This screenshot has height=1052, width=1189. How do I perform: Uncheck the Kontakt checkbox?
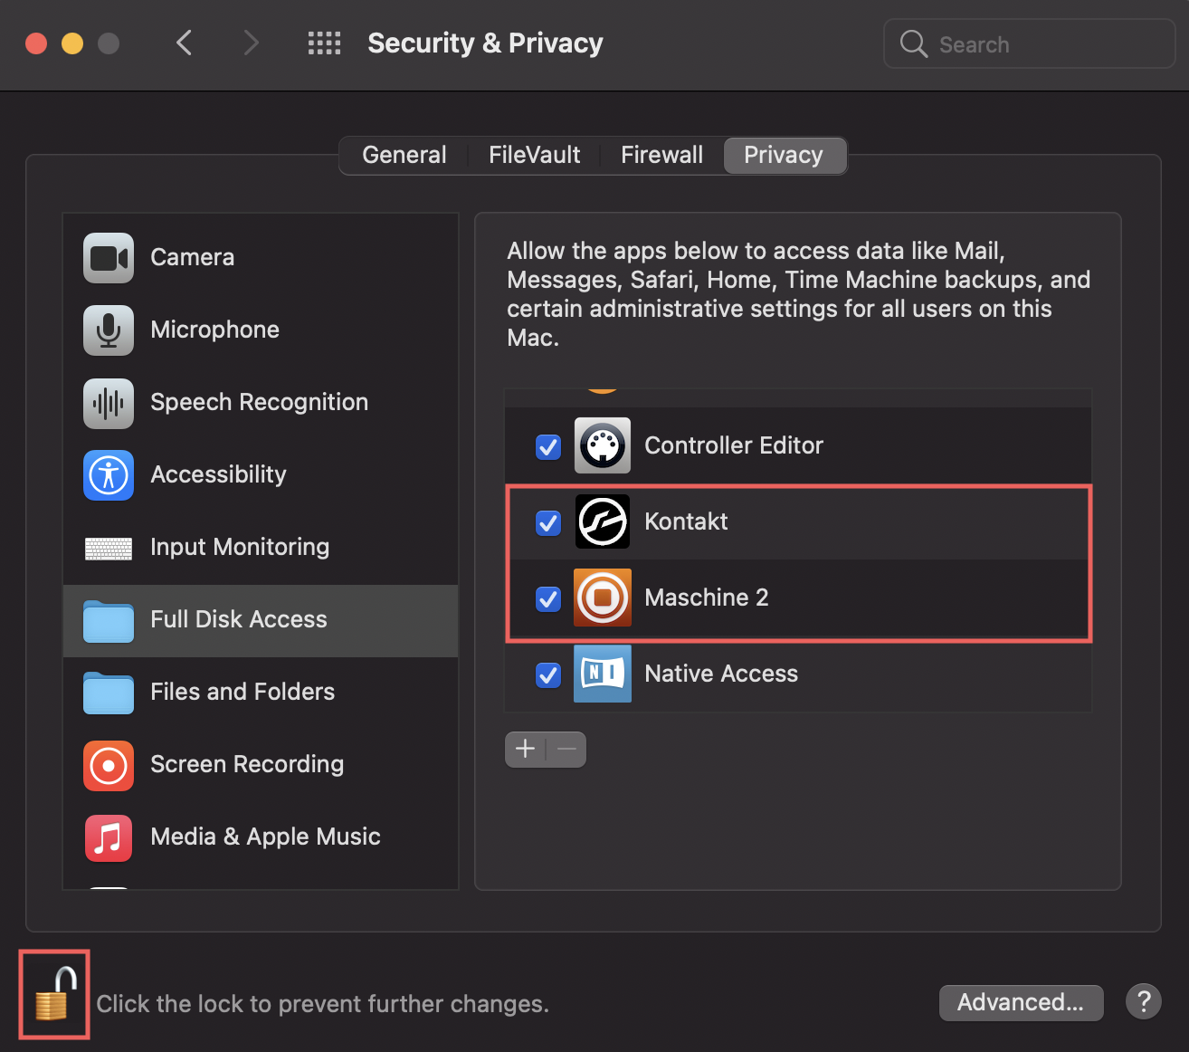coord(548,523)
